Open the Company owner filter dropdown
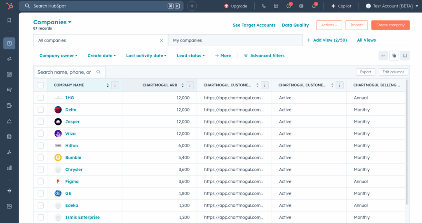The width and height of the screenshot is (422, 223). tap(59, 56)
